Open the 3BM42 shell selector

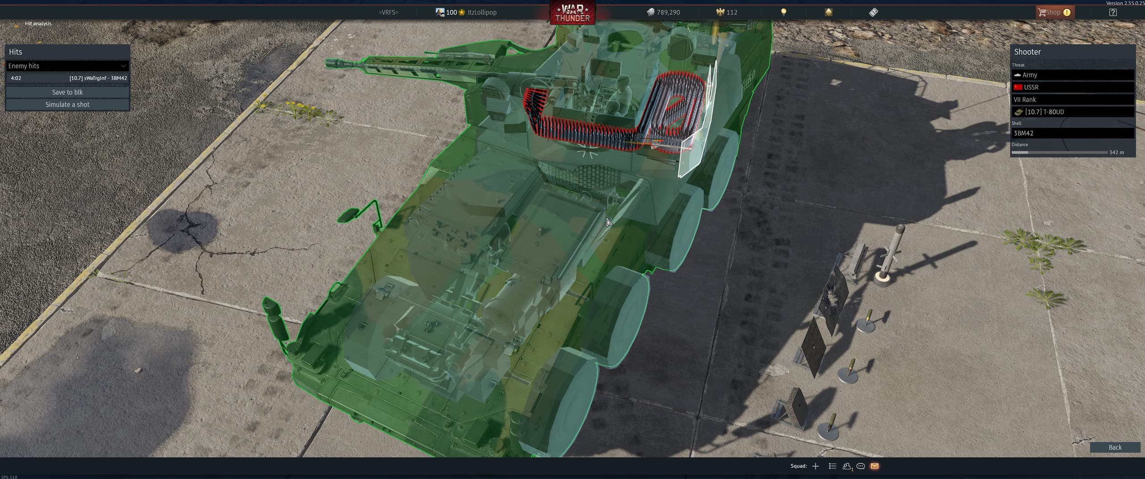[x=1073, y=133]
